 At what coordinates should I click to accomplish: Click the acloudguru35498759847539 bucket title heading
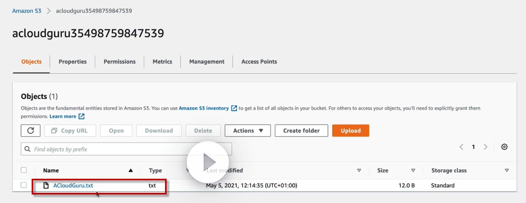point(88,33)
